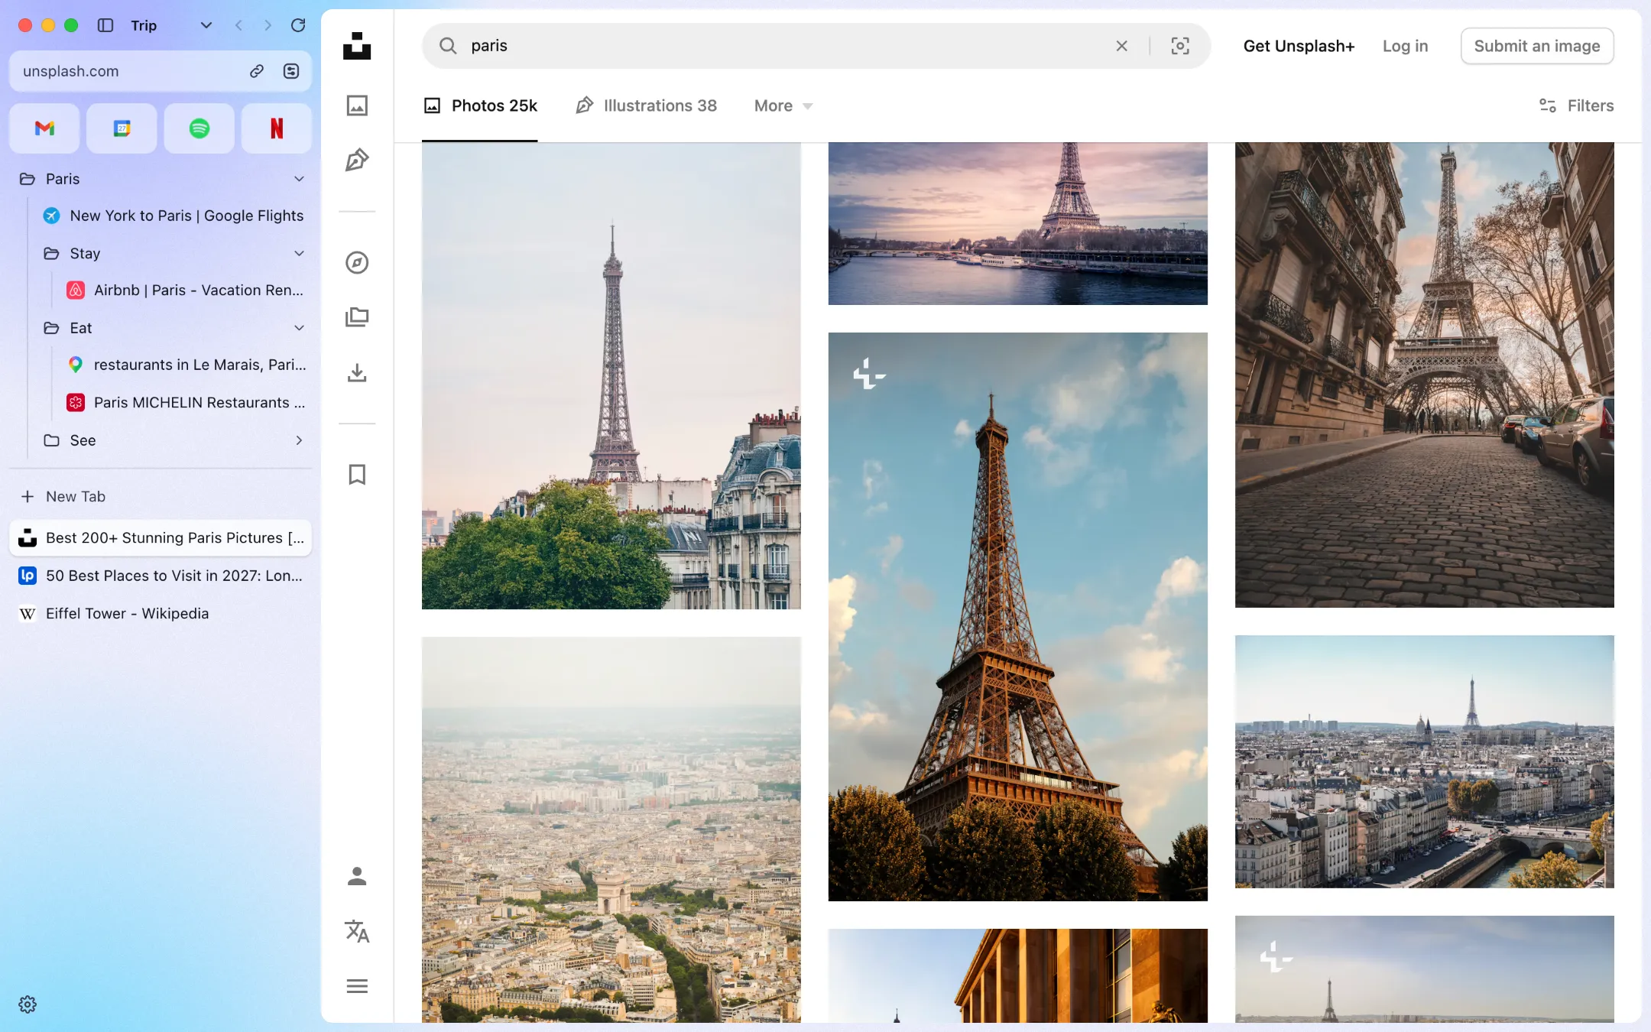
Task: Open the Illustrations pen sidebar icon
Action: 357,160
